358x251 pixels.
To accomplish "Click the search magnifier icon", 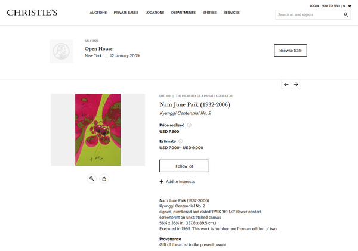I will 346,14.
